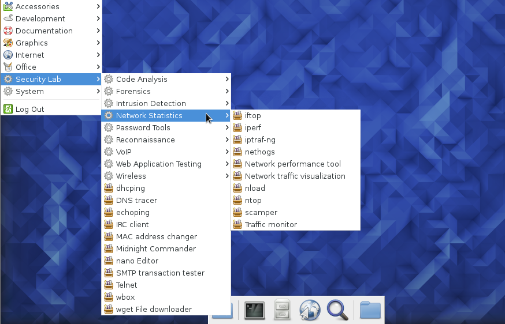Click the Traffic monitor icon

tap(237, 224)
